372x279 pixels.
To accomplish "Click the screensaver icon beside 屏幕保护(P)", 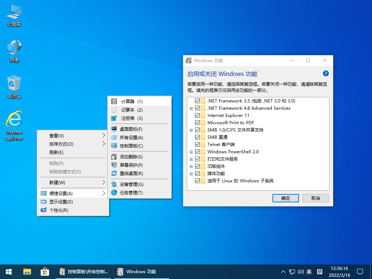I will point(114,165).
